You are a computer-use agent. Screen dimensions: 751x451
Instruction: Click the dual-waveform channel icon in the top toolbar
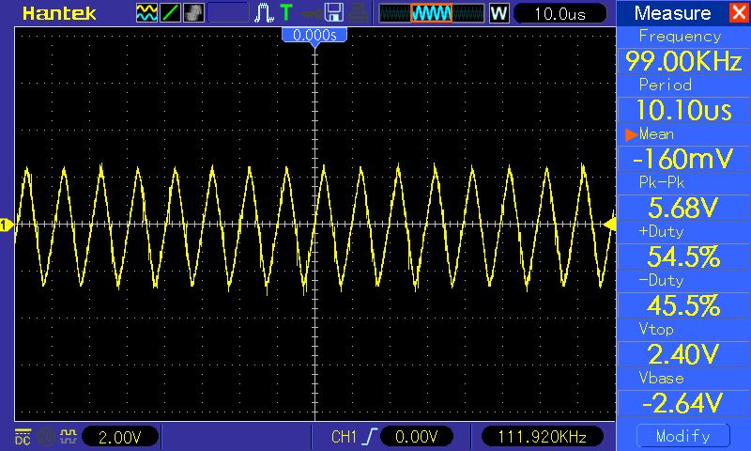[146, 13]
